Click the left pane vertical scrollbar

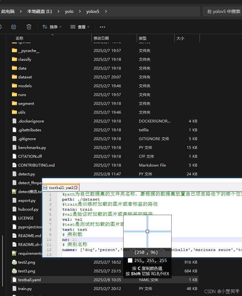coord(3,260)
